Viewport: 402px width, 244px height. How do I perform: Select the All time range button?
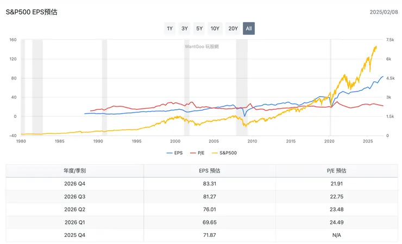point(249,28)
